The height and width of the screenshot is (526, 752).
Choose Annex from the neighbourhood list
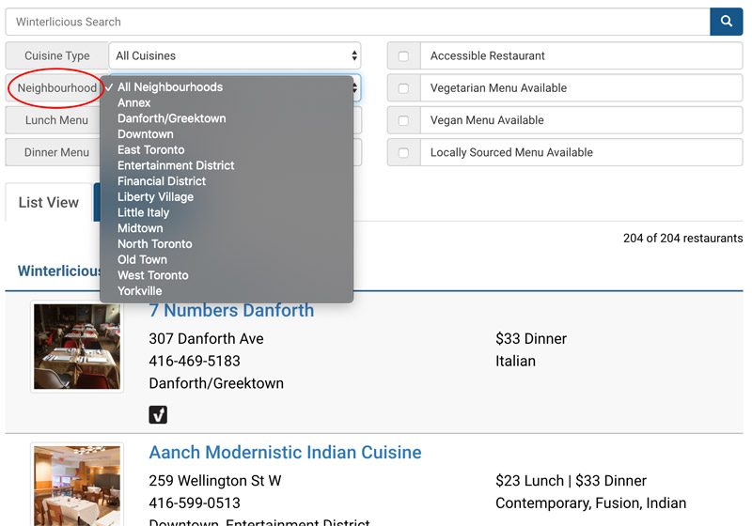227,103
